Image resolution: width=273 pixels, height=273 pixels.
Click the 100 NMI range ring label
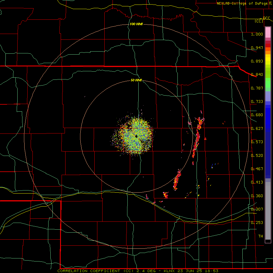pyautogui.click(x=136, y=24)
